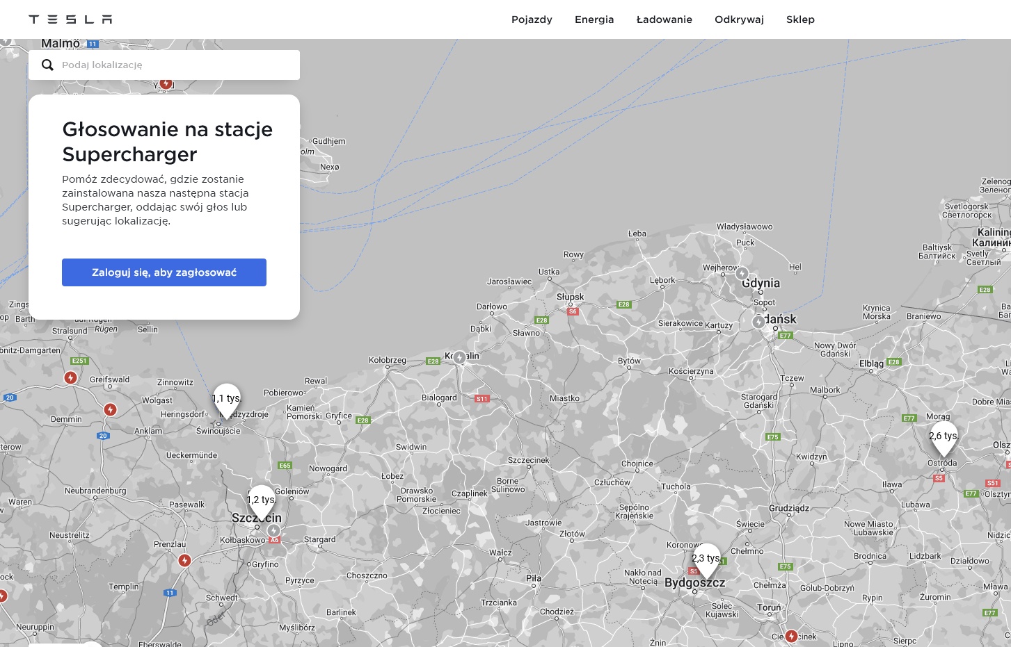The width and height of the screenshot is (1011, 647).
Task: Click the 'Łeba' map label
Action: 637,234
